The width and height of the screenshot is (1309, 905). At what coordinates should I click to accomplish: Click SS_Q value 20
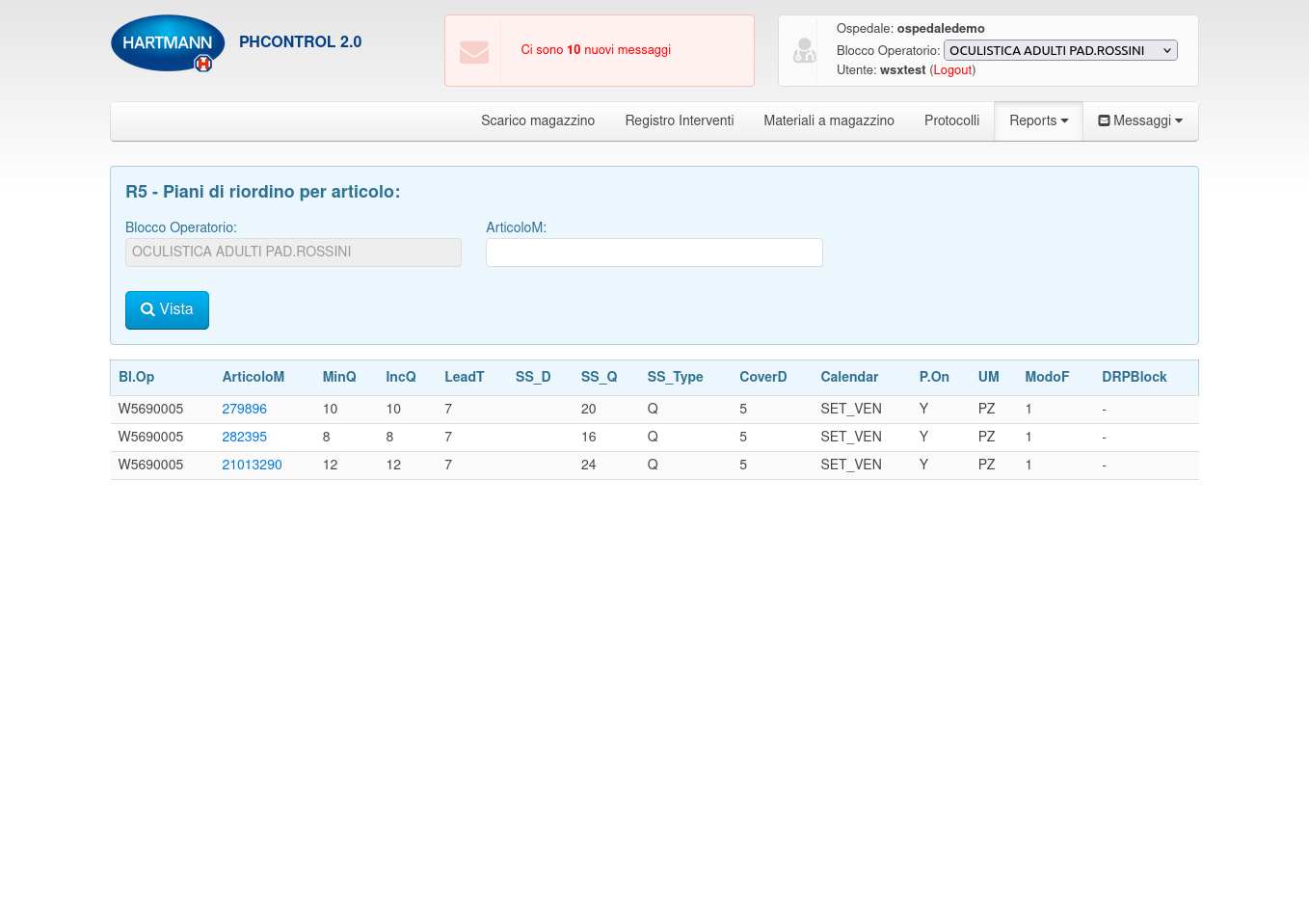point(588,410)
